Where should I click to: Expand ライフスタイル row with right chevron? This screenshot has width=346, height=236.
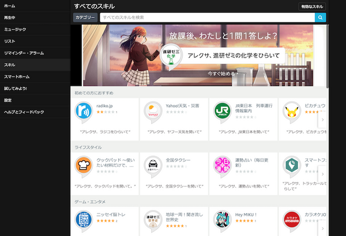(x=322, y=173)
